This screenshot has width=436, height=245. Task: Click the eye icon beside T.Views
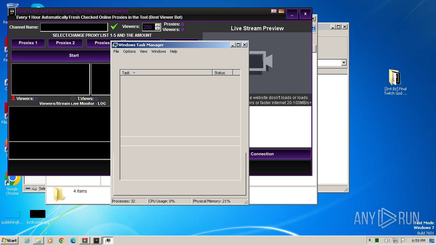tap(73, 98)
